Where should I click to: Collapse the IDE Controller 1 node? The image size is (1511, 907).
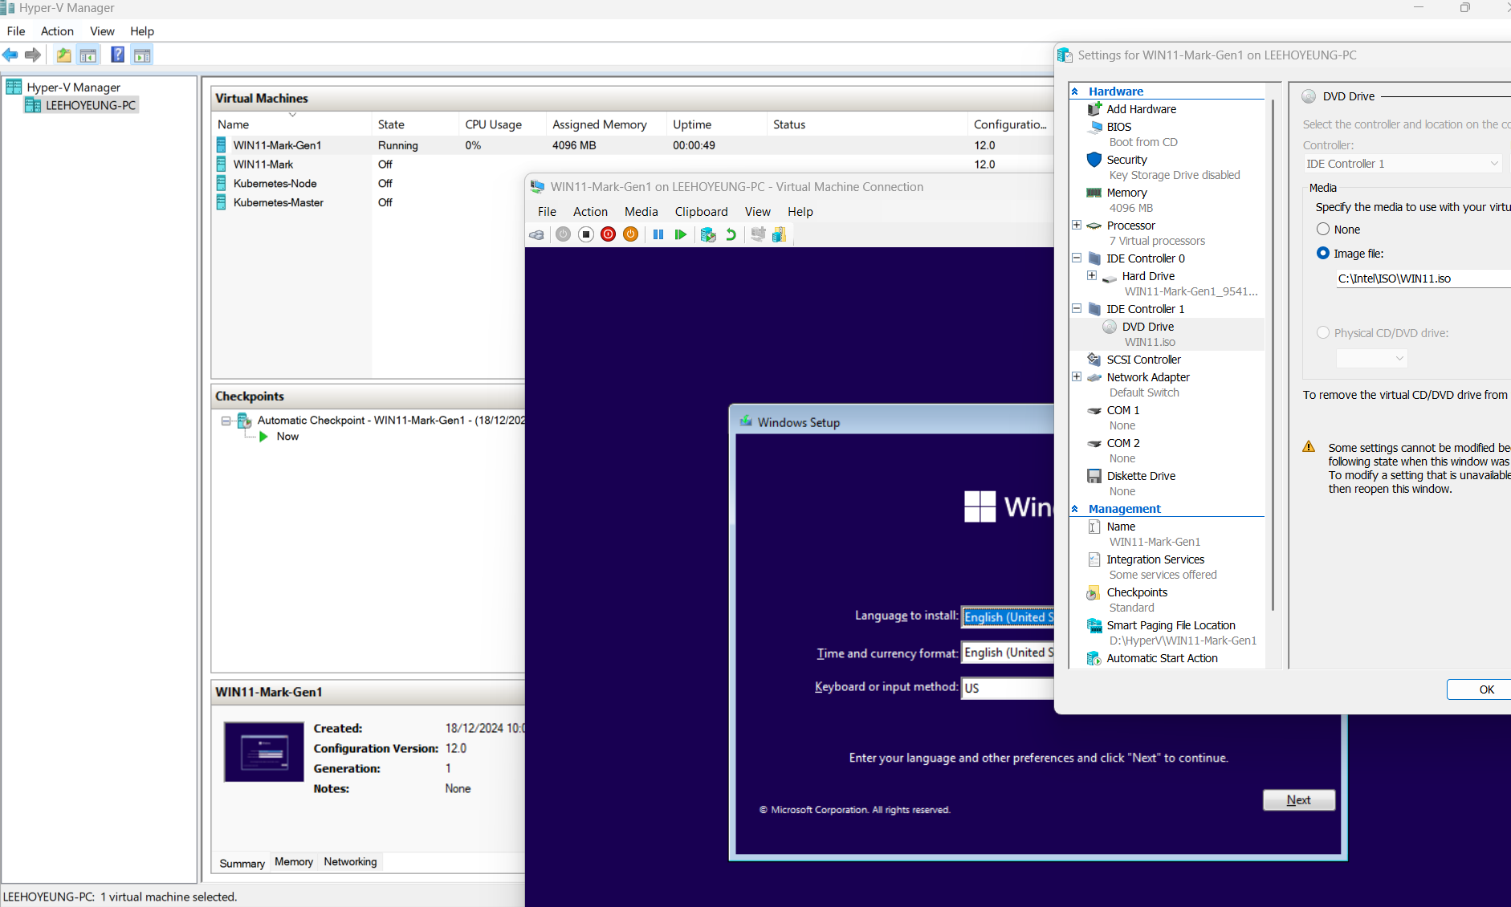[x=1077, y=308]
